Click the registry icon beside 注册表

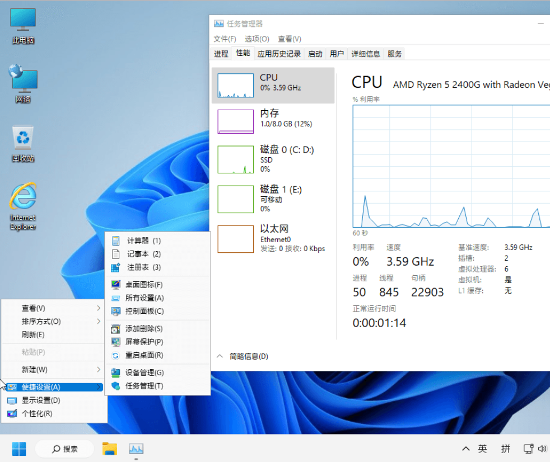click(x=115, y=267)
